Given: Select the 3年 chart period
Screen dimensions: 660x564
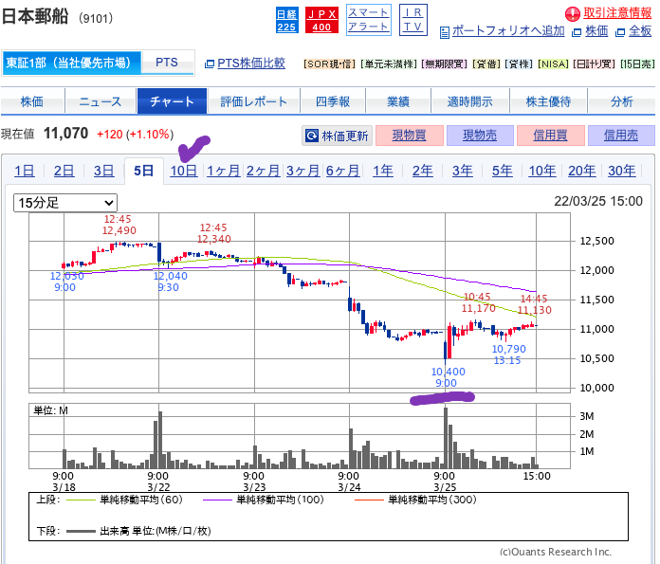Looking at the screenshot, I should (462, 171).
